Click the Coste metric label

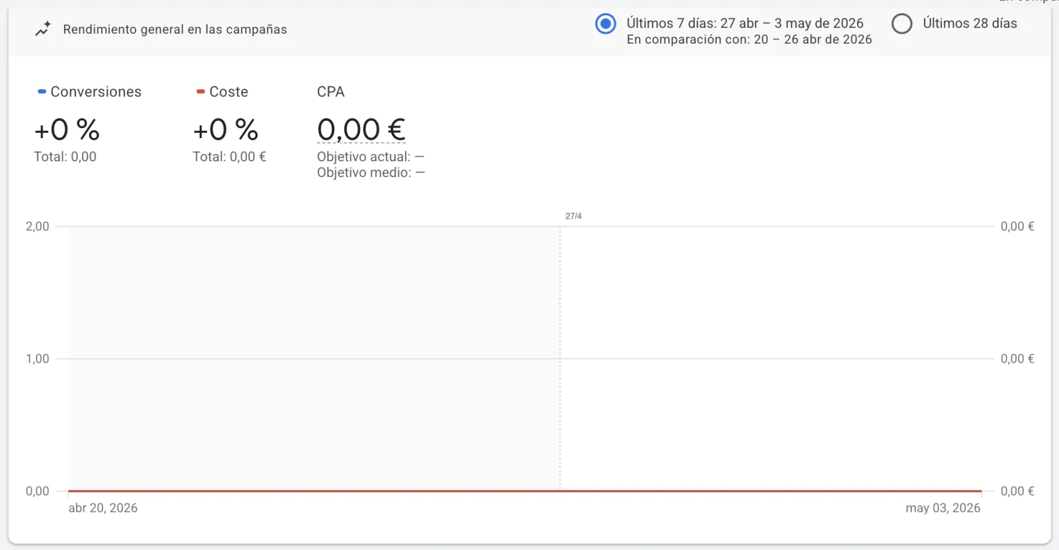coord(229,92)
